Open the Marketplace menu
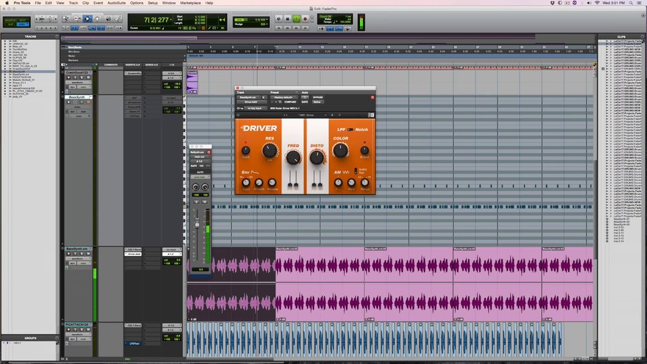Screen dimensions: 647x364 point(190,3)
